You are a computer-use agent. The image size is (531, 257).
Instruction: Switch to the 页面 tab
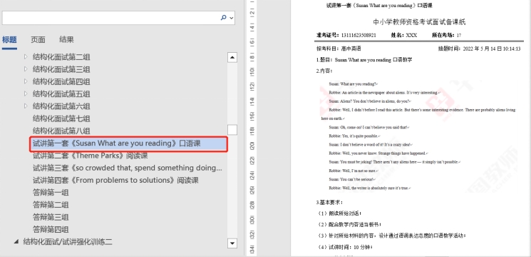point(38,40)
